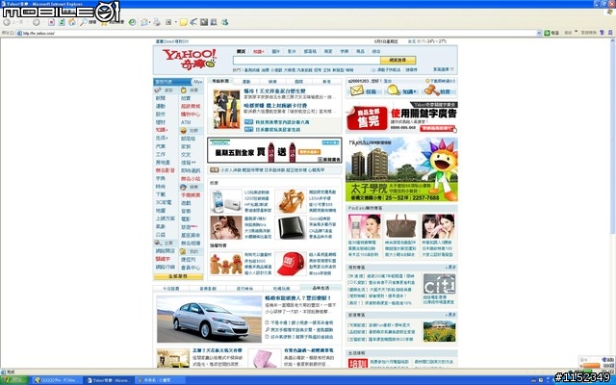The height and width of the screenshot is (385, 616).
Task: Click the yellow 網頁搜尋 search button
Action: click(398, 60)
